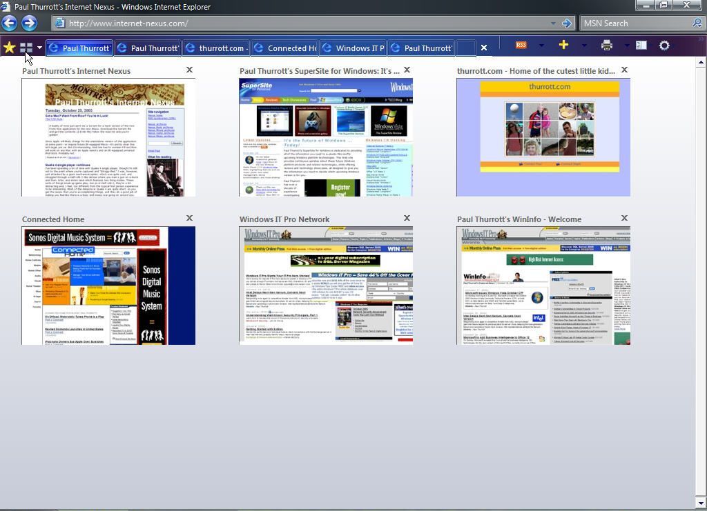707x511 pixels.
Task: Click the yellow plus Add icon
Action: tap(563, 45)
